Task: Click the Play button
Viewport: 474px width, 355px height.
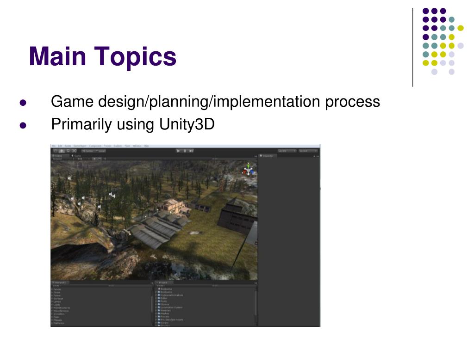Action: [178, 151]
